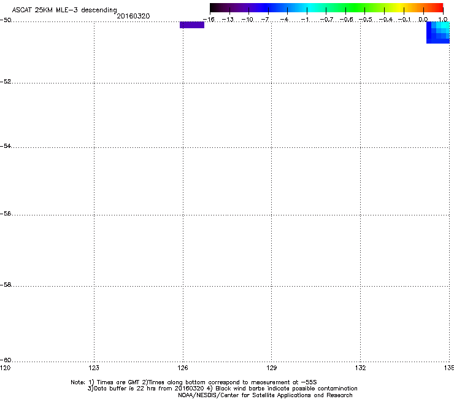The height and width of the screenshot is (399, 454).
Task: Click the color bar label '0.0'
Action: coord(423,20)
